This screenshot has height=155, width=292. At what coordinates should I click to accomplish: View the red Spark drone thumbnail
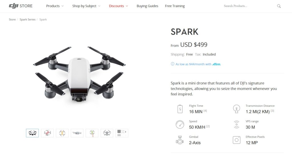point(47,133)
